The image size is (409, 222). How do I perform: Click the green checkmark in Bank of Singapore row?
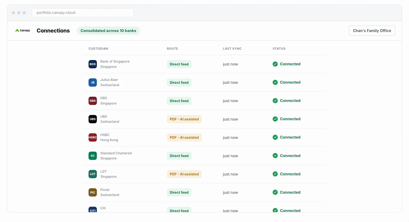click(275, 64)
